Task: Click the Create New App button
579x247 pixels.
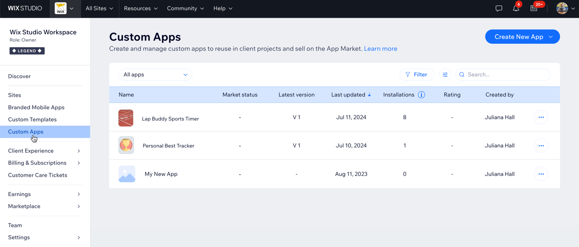Action: coord(522,37)
